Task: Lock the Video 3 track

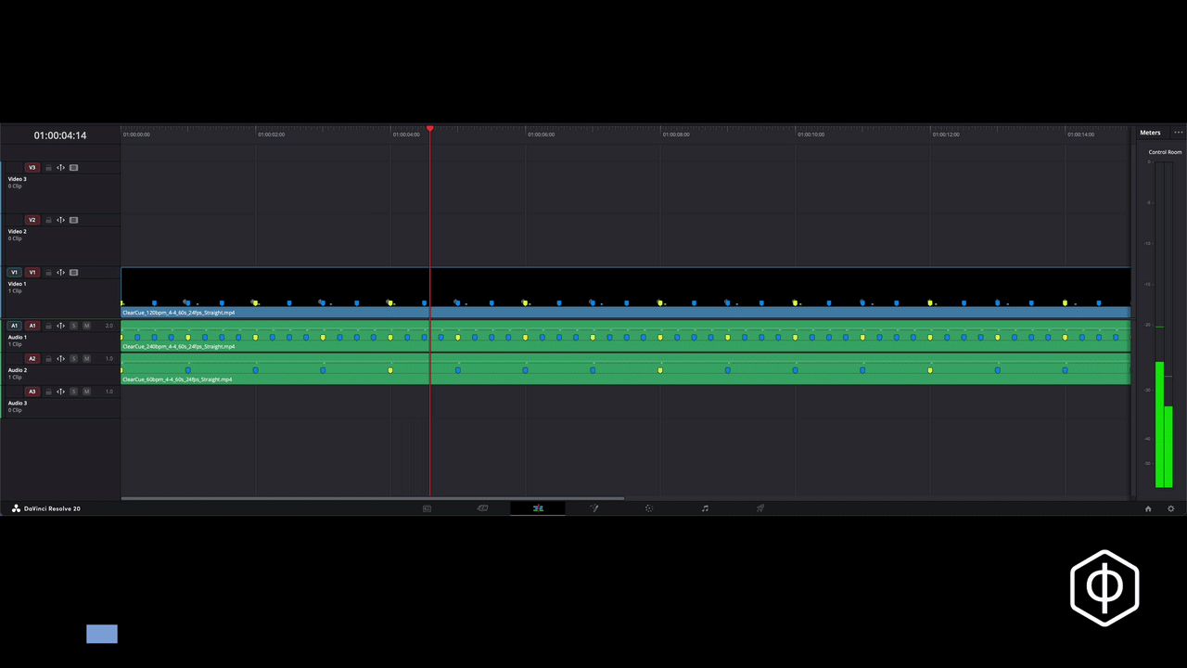Action: click(48, 168)
